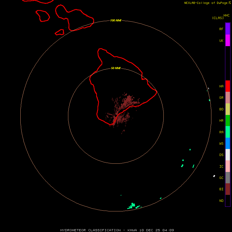This screenshot has height=232, width=232.
Task: Click the GR legend color swatch
Action: (228, 98)
